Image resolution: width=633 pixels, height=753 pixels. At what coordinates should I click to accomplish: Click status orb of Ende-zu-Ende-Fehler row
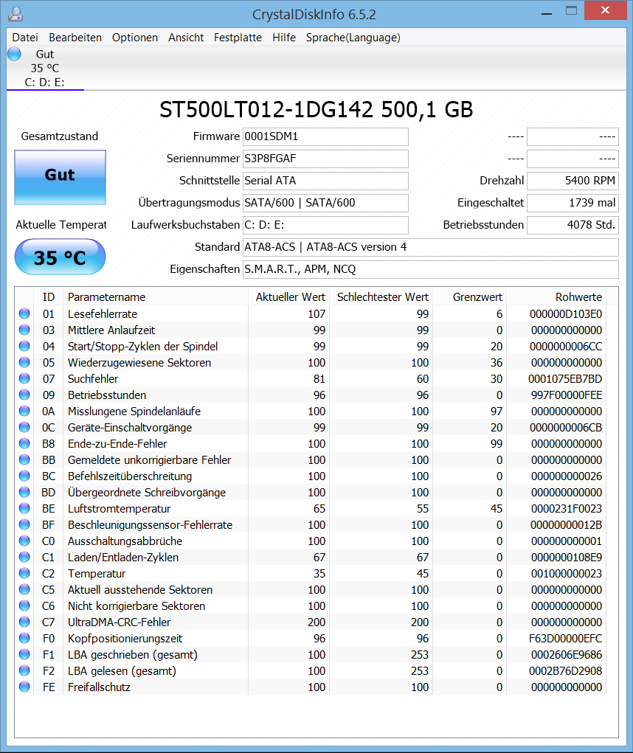pos(24,443)
